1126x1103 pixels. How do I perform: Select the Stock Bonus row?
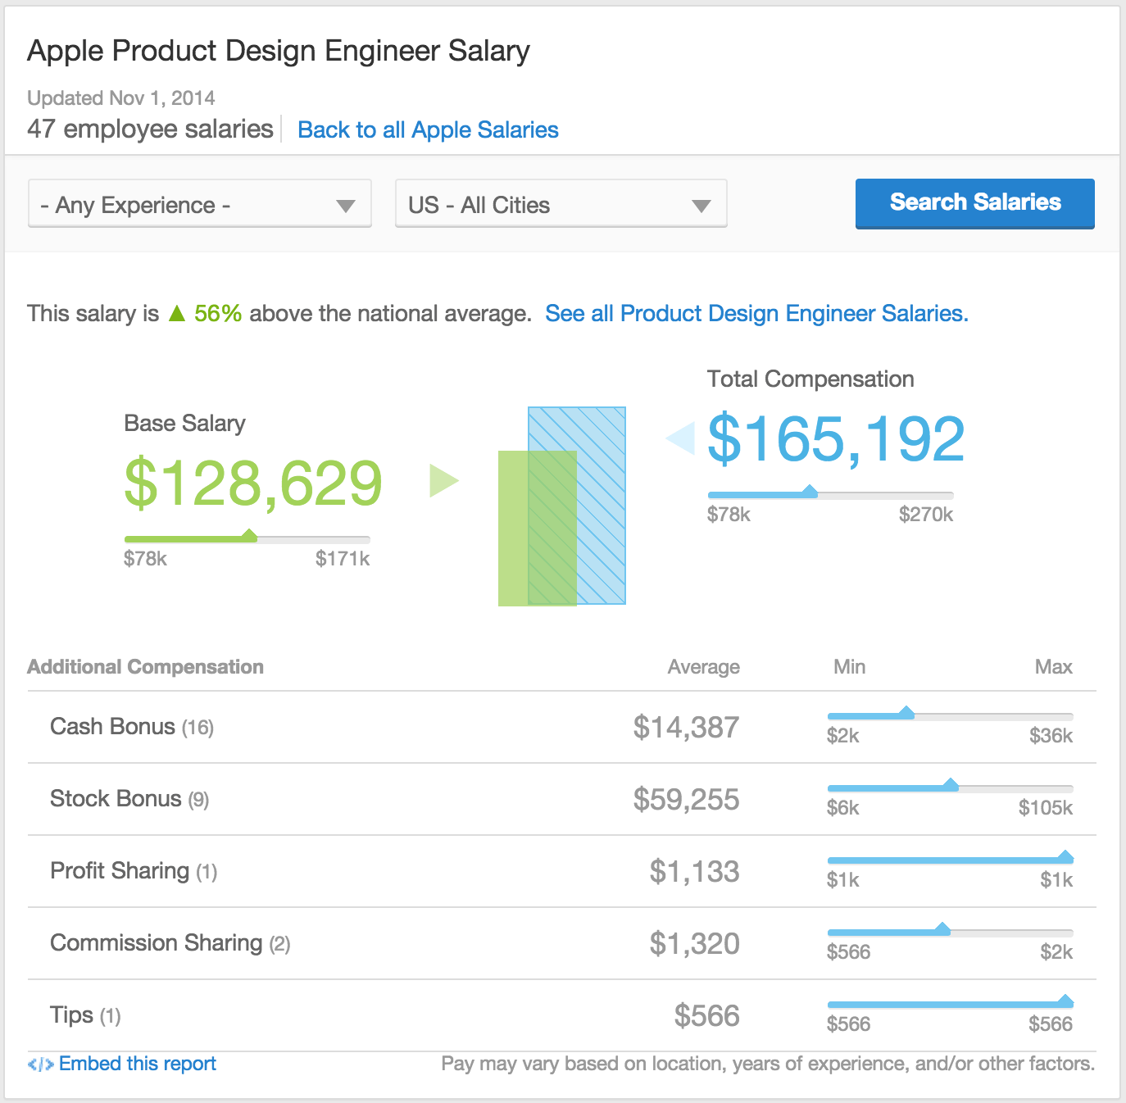pos(562,799)
